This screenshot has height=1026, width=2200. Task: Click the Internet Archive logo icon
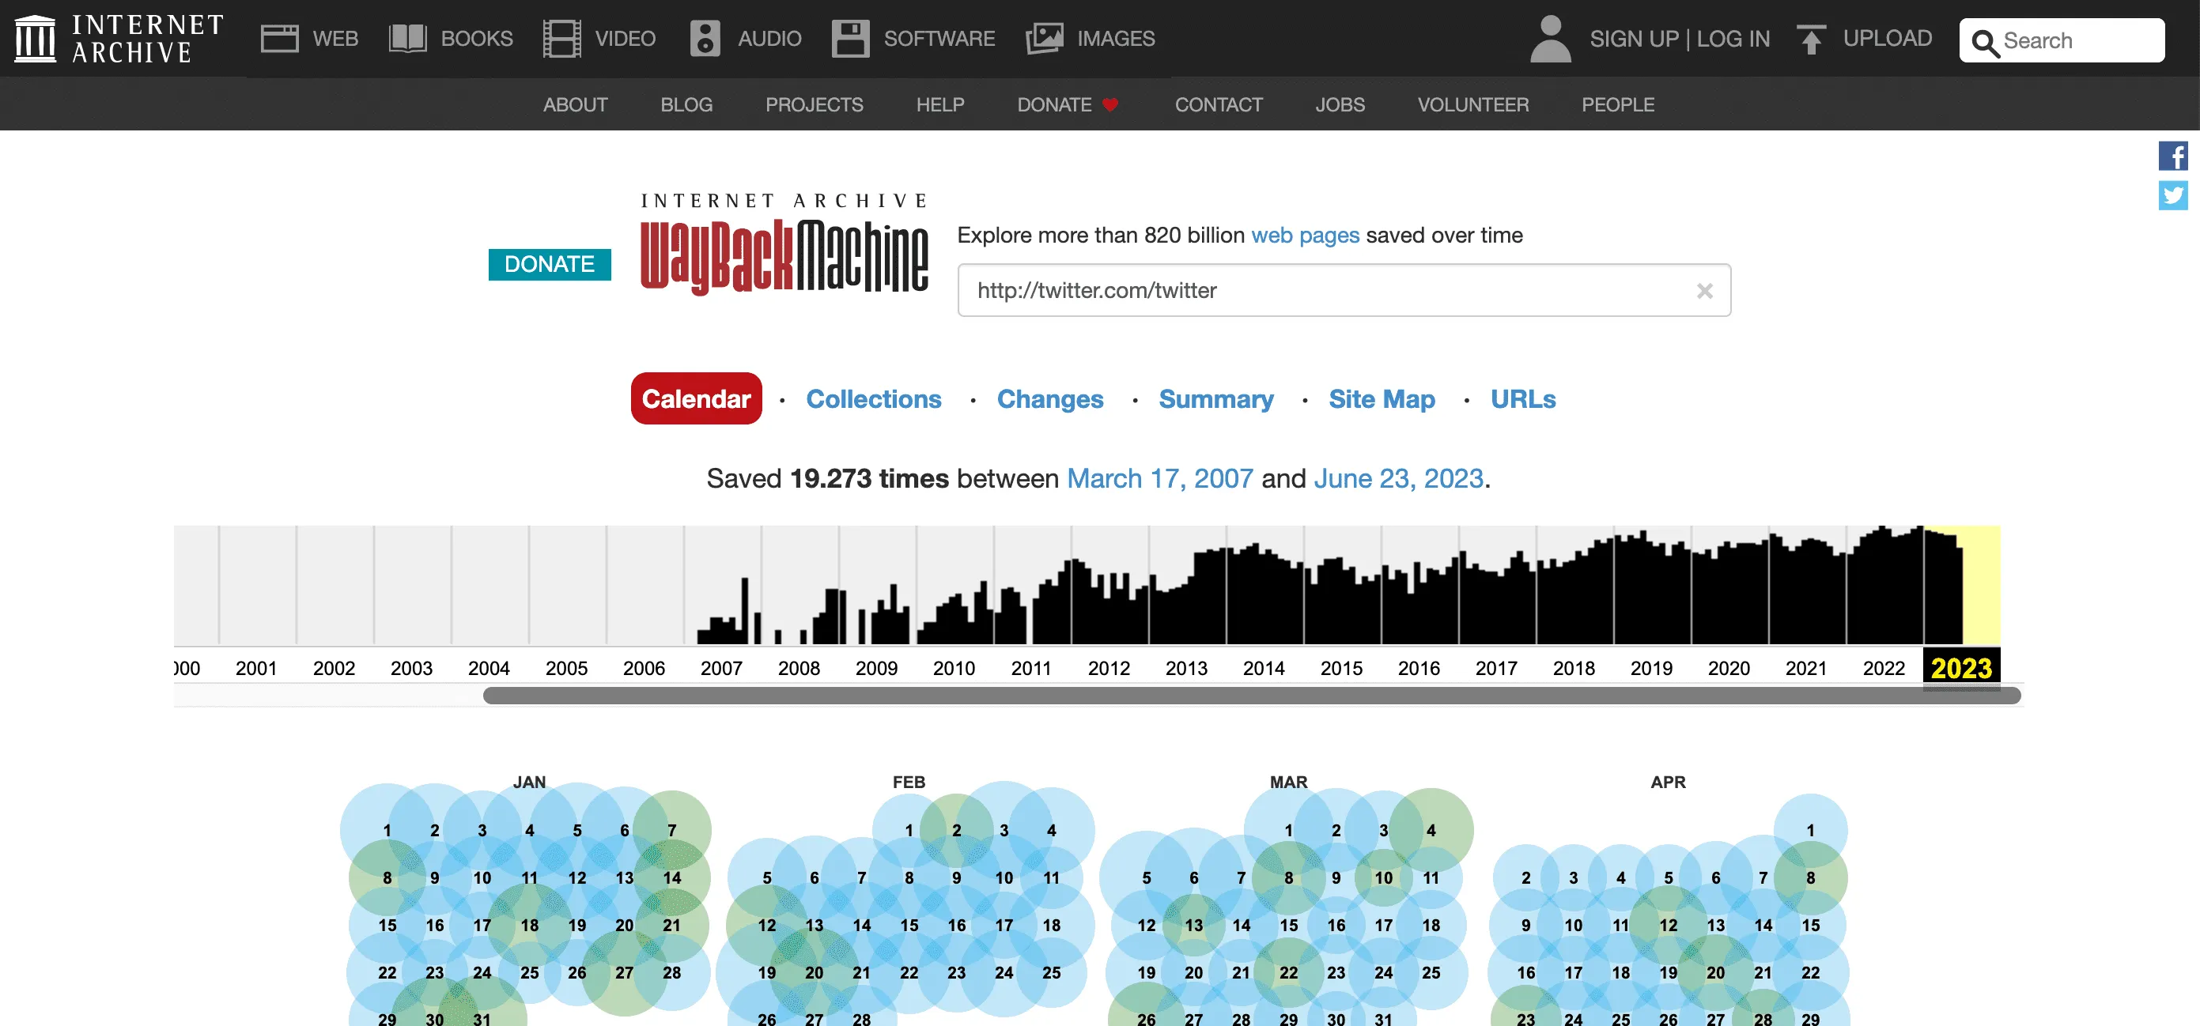[x=35, y=39]
